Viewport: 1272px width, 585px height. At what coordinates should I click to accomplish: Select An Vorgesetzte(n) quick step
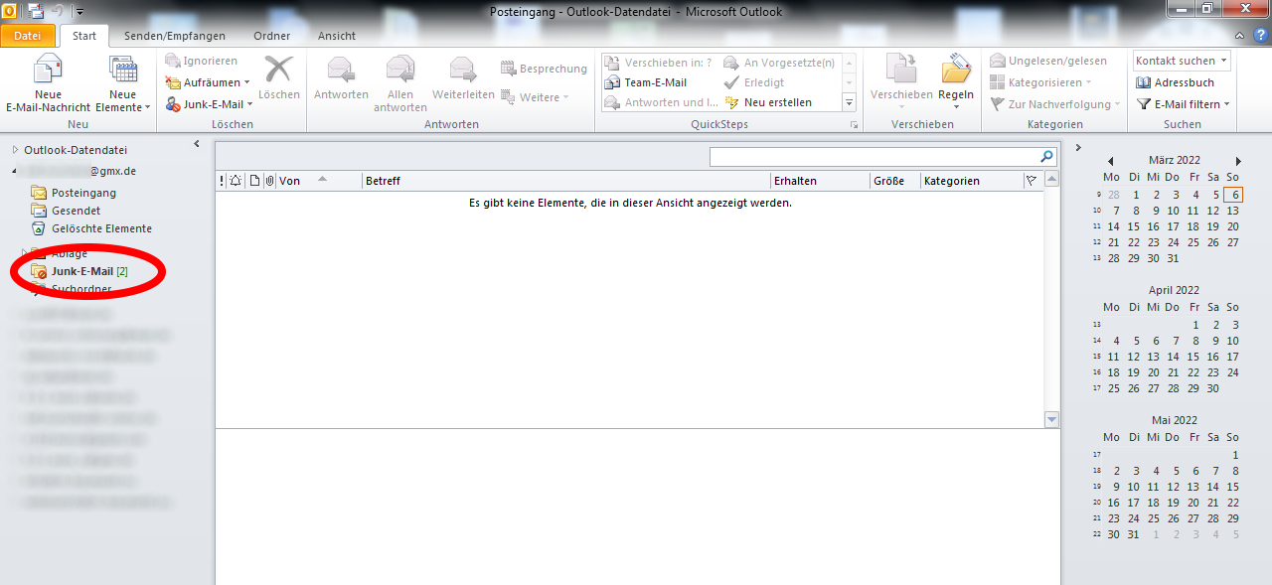[x=779, y=63]
